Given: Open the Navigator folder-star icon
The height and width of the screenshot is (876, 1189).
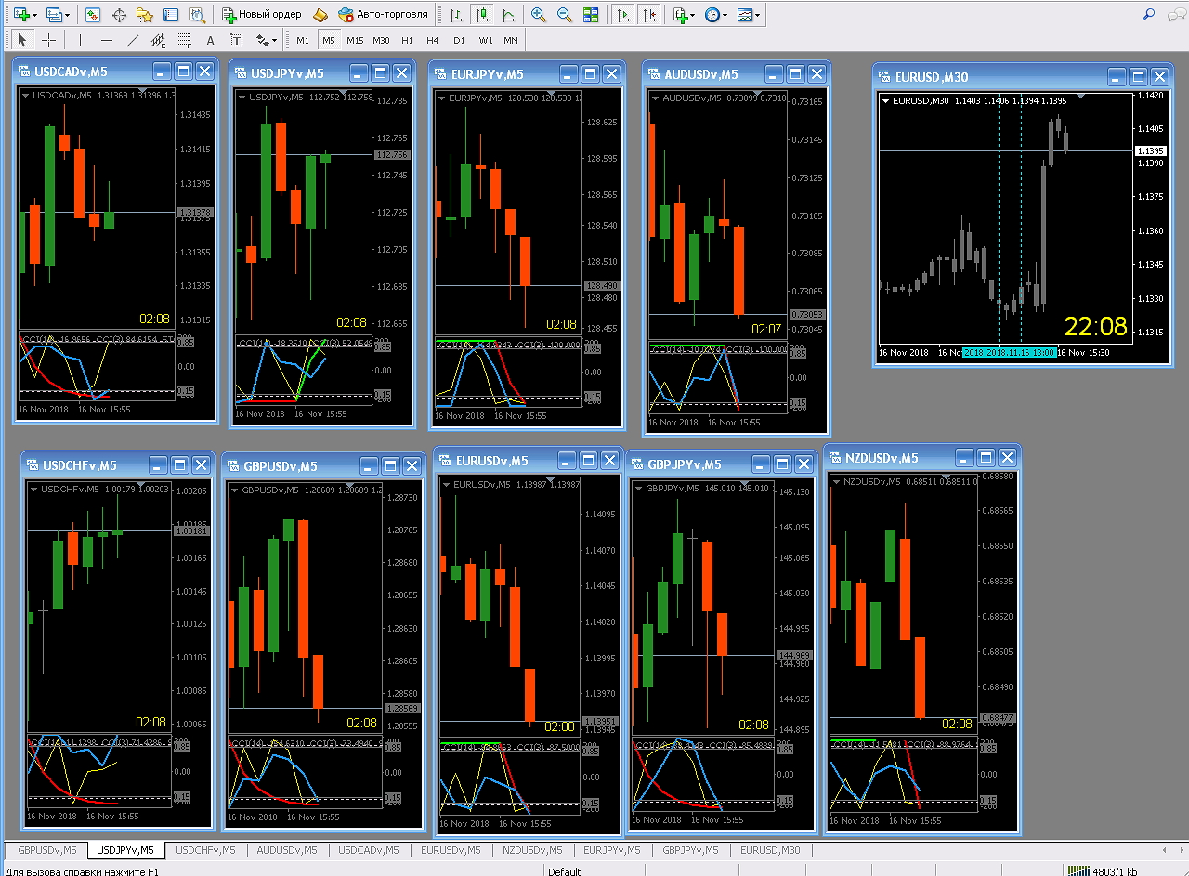Looking at the screenshot, I should pyautogui.click(x=145, y=15).
